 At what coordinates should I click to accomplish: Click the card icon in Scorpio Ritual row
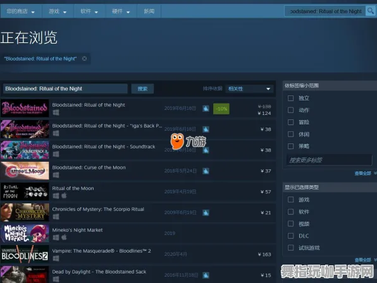206,213
